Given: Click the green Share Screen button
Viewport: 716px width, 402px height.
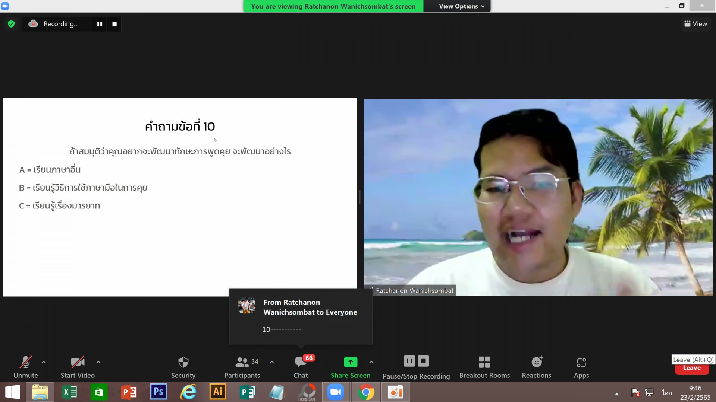Looking at the screenshot, I should tap(351, 367).
